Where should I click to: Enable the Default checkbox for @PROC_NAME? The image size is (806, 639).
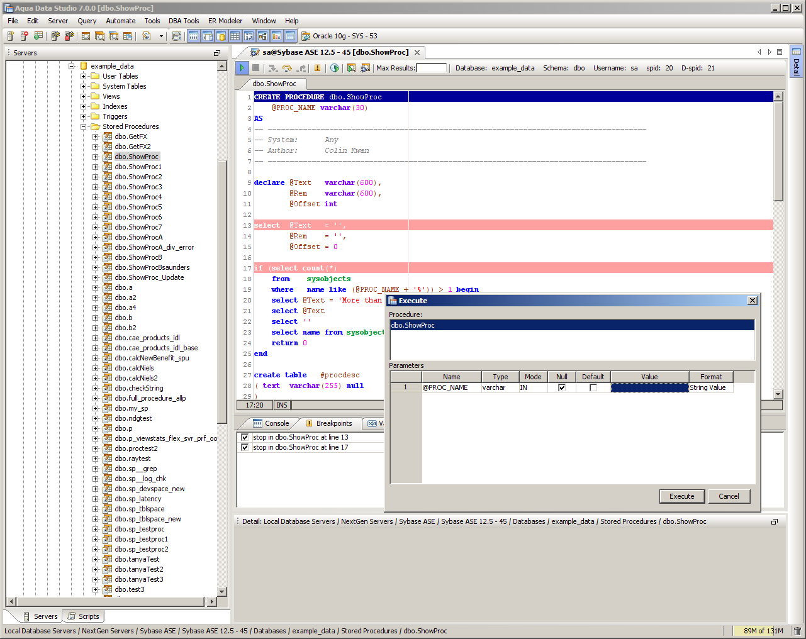pos(593,387)
